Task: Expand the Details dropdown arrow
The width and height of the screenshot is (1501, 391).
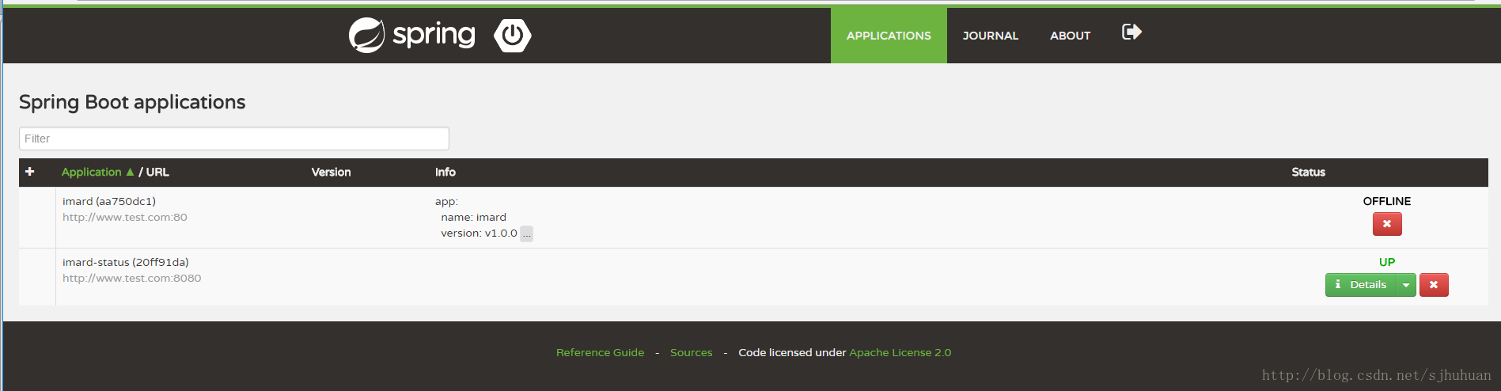Action: (1406, 285)
